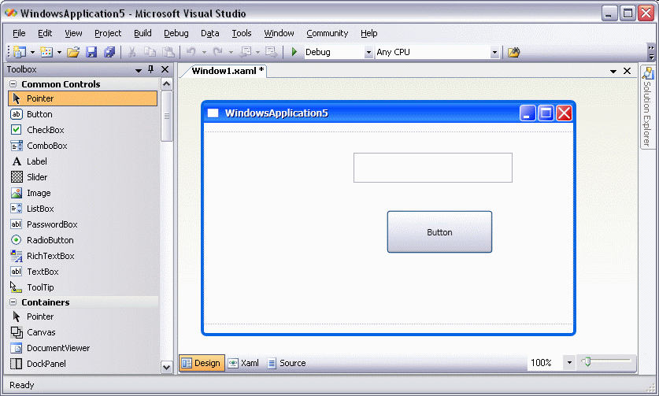Click the Copy toolbar icon
This screenshot has height=396, width=659.
point(150,52)
